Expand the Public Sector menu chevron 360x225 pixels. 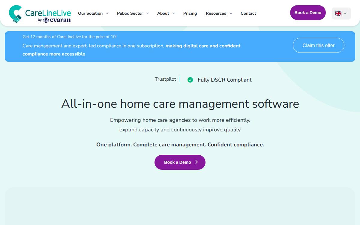click(147, 13)
